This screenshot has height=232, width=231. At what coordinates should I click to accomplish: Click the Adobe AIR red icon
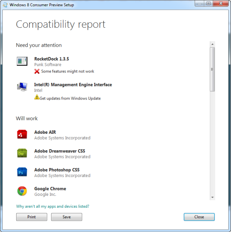[x=22, y=134]
